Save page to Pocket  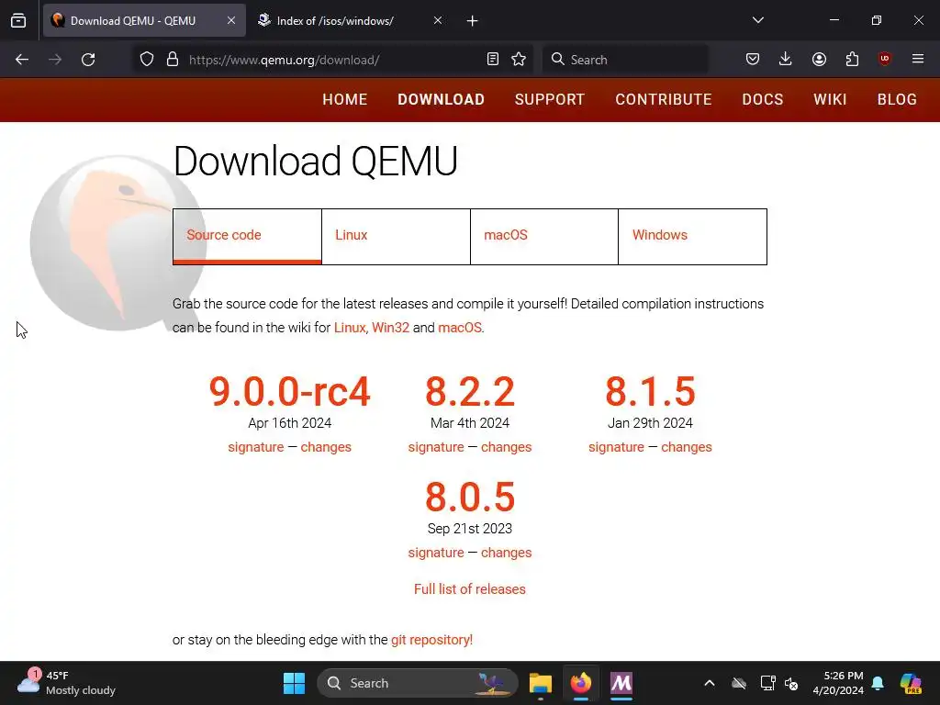(753, 59)
